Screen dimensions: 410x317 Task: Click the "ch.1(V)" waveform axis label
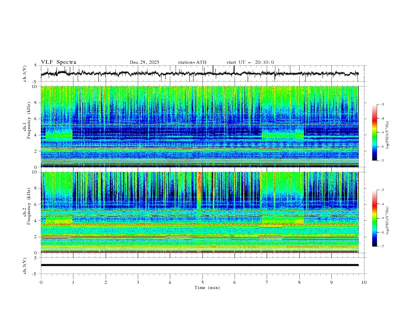[25, 74]
